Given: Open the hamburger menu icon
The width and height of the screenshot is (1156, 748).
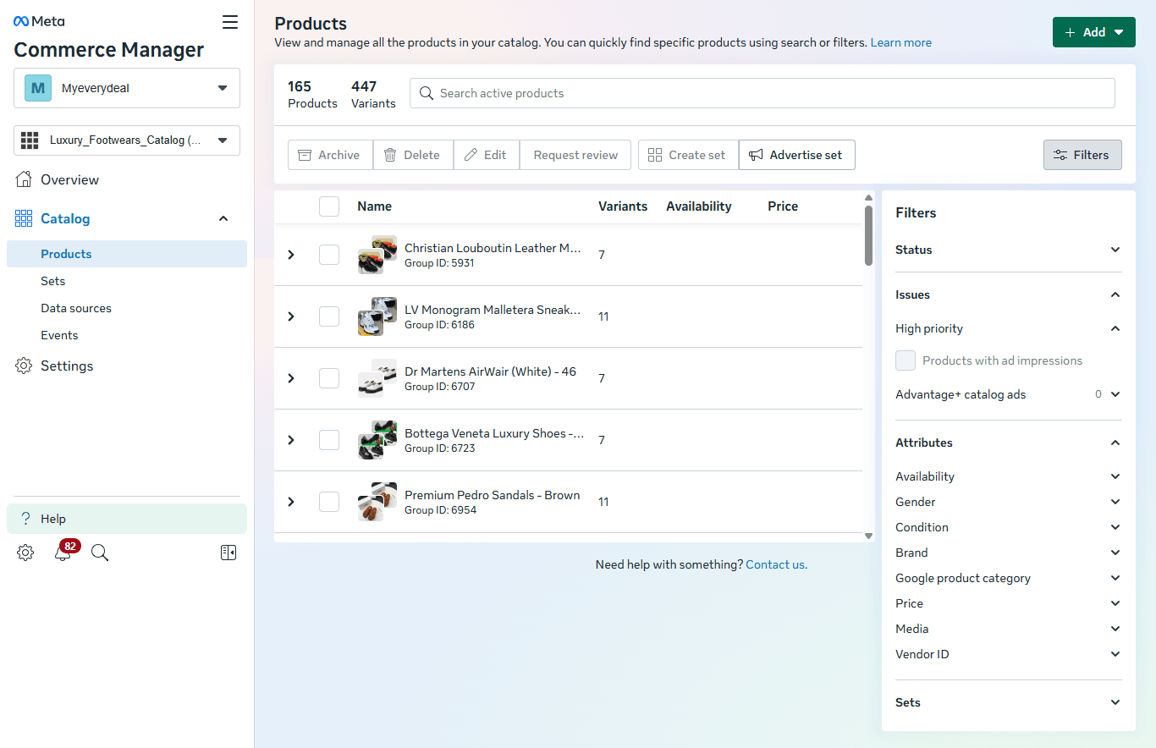Looking at the screenshot, I should (x=230, y=22).
